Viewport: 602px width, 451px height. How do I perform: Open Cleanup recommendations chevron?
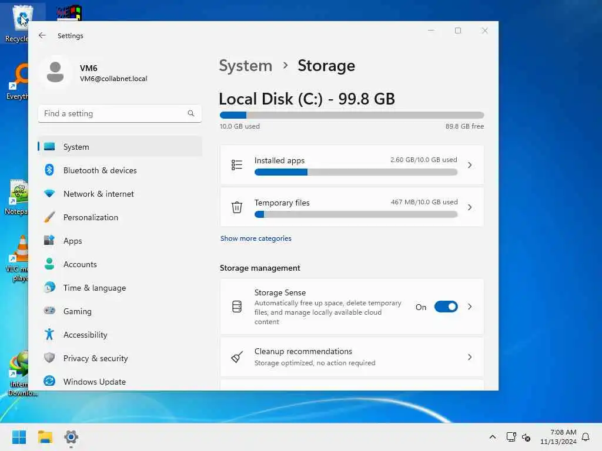click(x=470, y=357)
